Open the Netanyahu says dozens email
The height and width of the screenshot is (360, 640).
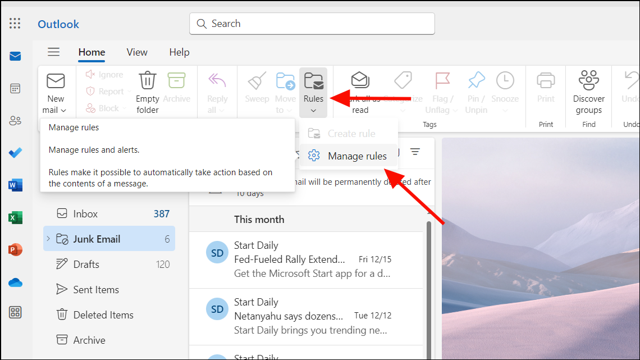coord(306,317)
